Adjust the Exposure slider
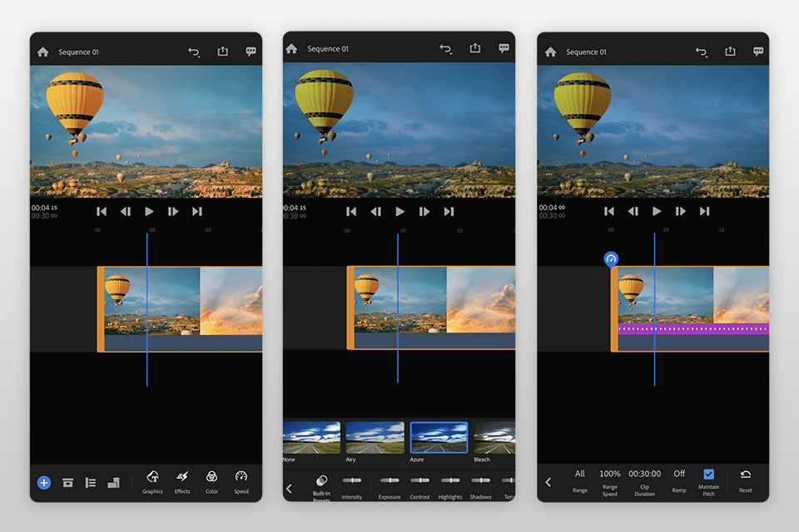 390,480
